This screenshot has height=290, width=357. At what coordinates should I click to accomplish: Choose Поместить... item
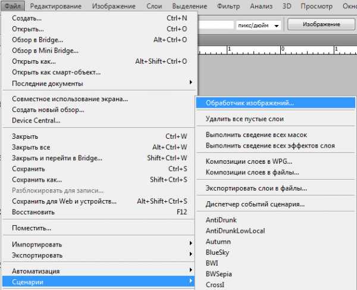coord(99,228)
